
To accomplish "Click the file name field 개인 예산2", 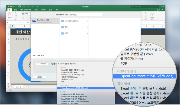I will pyautogui.click(x=86, y=15).
